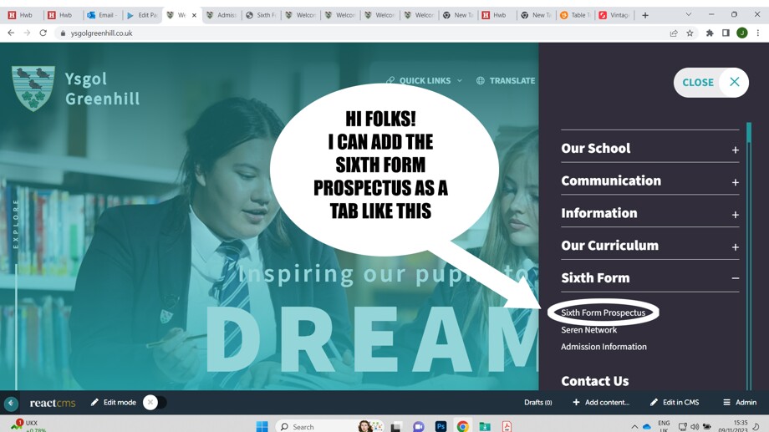Open the Sixth Form Prospectus link
Screen dimensions: 769x432
click(603, 313)
